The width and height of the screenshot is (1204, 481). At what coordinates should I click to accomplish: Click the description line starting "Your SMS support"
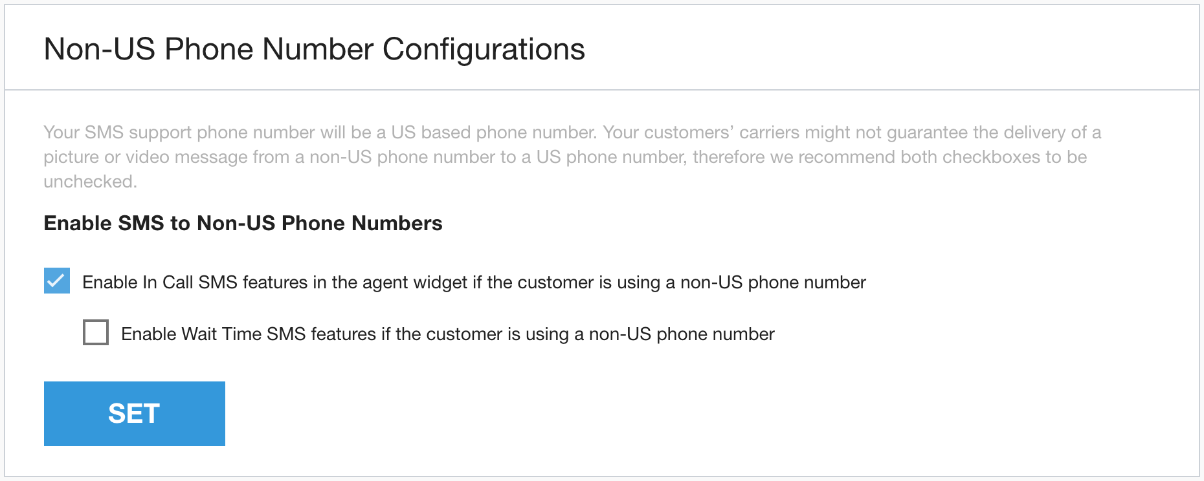point(572,133)
